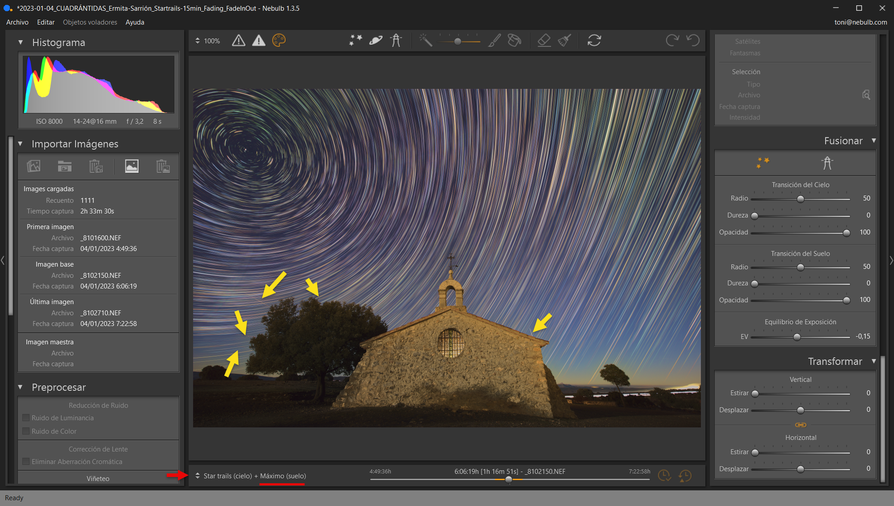Open the Objetos voladores menu
This screenshot has height=506, width=894.
click(90, 22)
